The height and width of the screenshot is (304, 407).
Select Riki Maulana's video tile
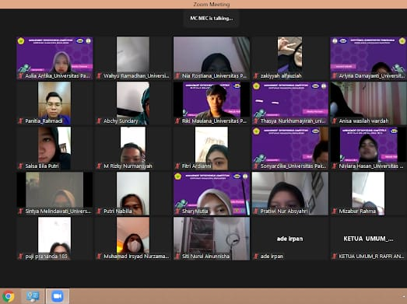click(x=212, y=103)
